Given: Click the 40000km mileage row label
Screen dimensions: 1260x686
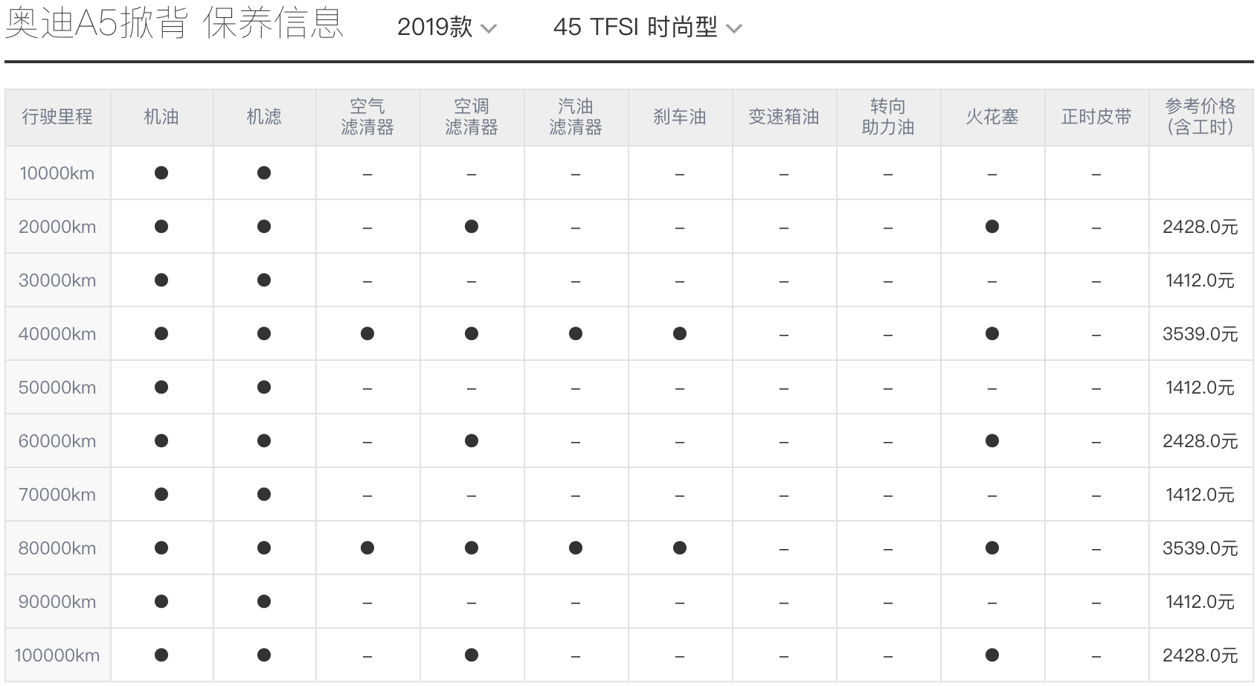Looking at the screenshot, I should pyautogui.click(x=57, y=334).
